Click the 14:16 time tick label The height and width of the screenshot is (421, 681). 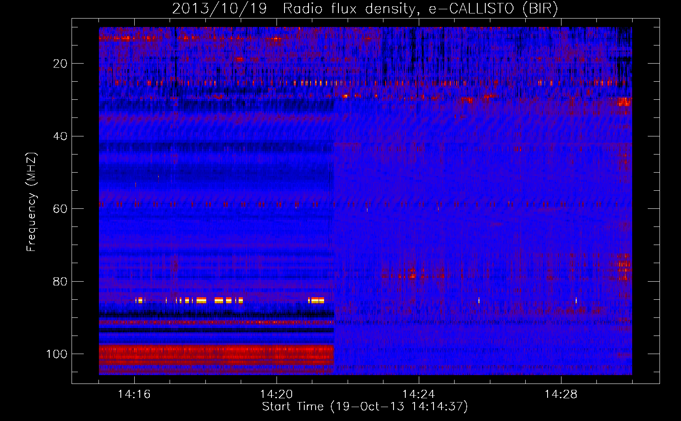pos(134,394)
